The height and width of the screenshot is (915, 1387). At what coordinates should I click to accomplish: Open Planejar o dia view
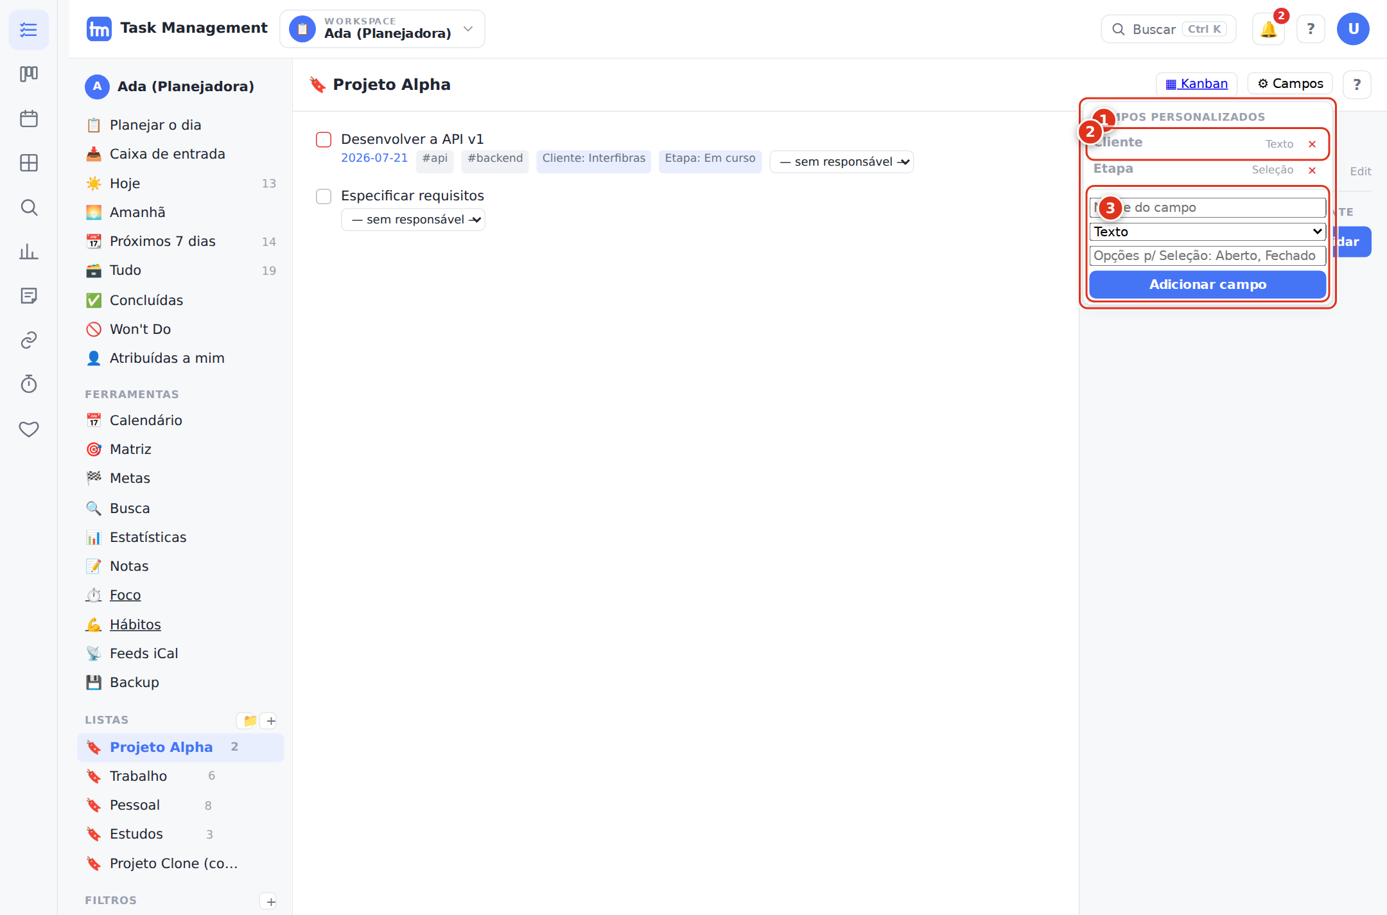[x=181, y=125]
